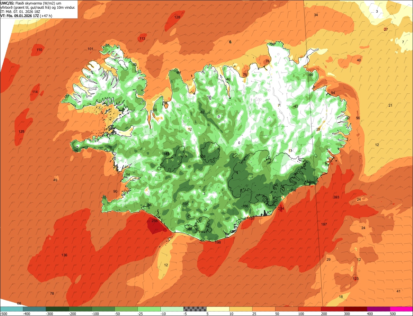Screen dimensions: 413x316
Task: Click the checkered legend swatch between -5 and 5
Action: [x=195, y=309]
